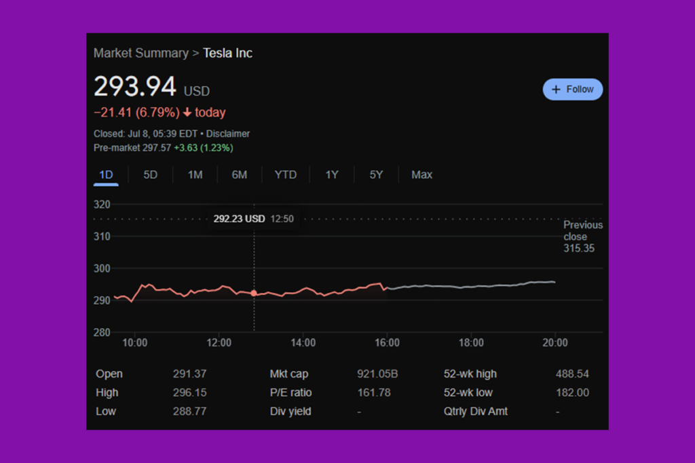
Task: Select the 1D time range tab
Action: click(x=106, y=175)
